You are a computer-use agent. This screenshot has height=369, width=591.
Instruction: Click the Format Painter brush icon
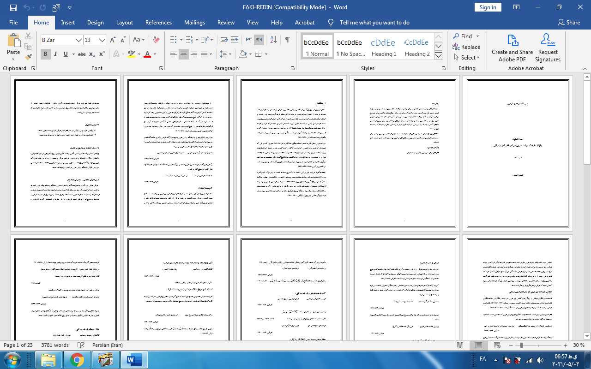tap(28, 57)
